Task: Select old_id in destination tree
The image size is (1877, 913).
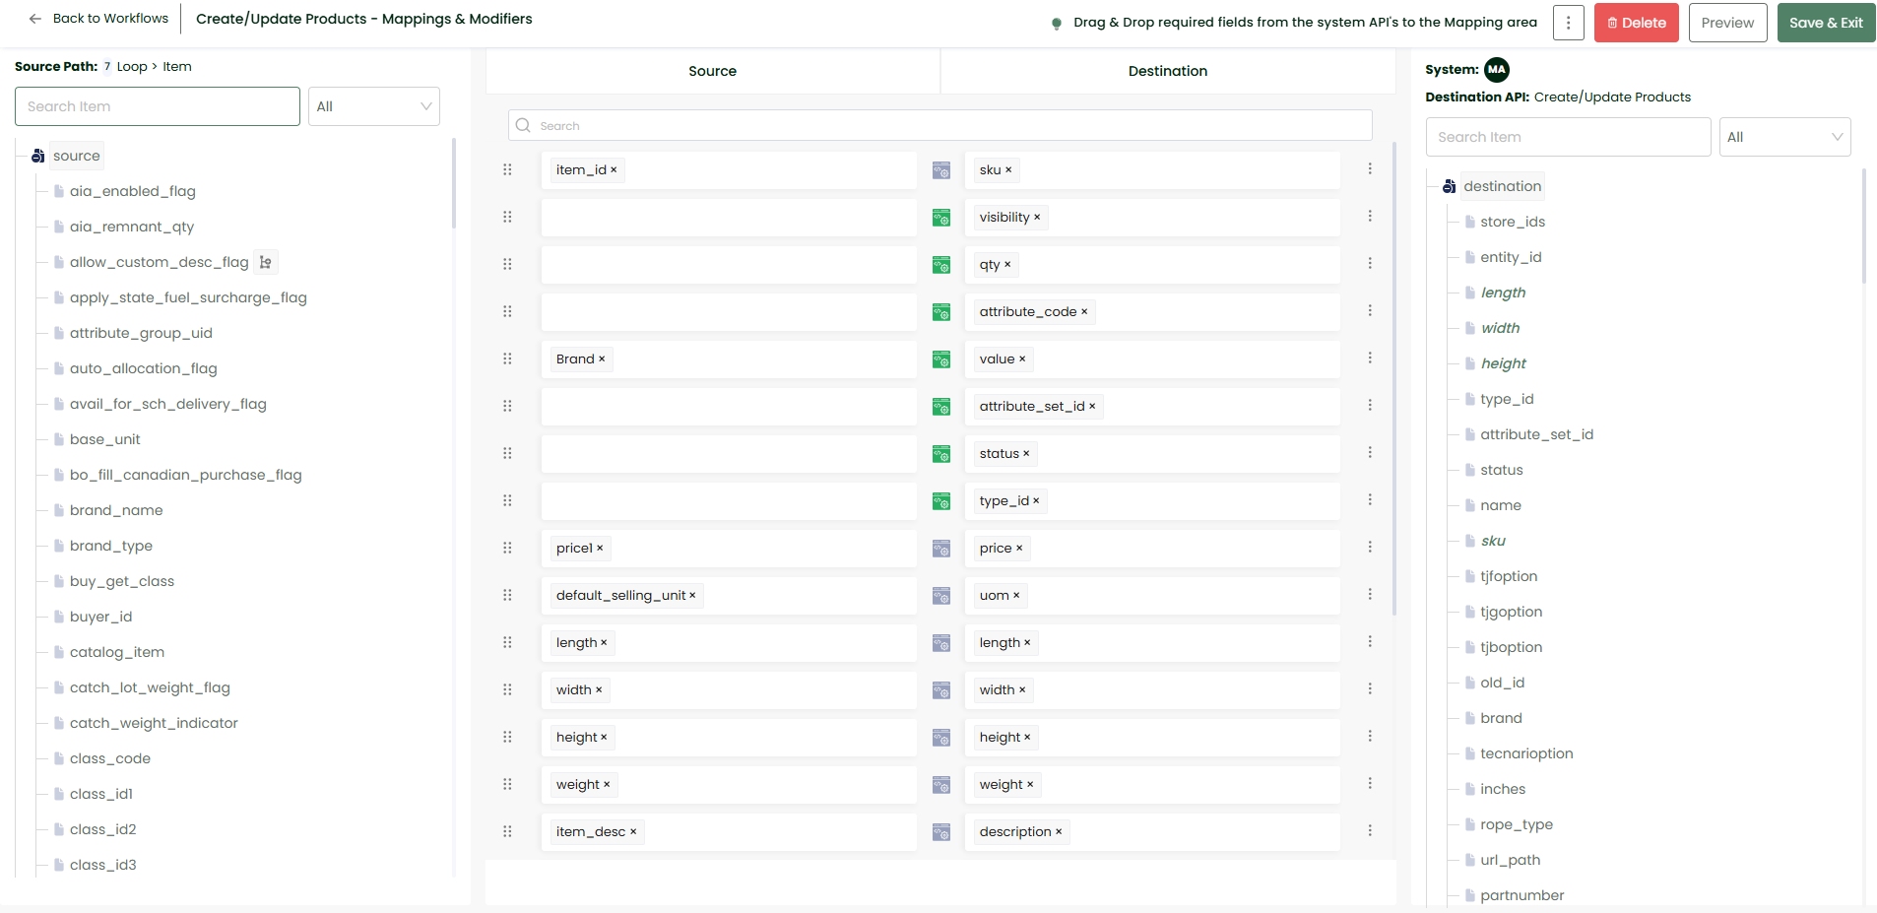Action: pos(1502,683)
